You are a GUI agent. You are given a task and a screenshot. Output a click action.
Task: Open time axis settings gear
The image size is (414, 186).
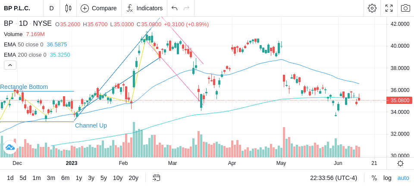[x=400, y=163]
